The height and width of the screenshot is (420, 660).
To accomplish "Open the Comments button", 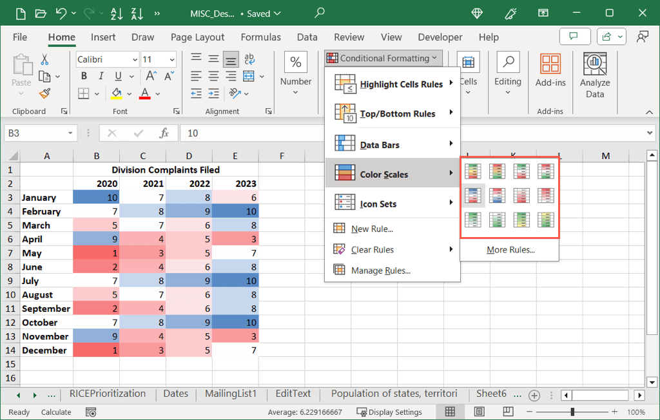I will coord(574,37).
